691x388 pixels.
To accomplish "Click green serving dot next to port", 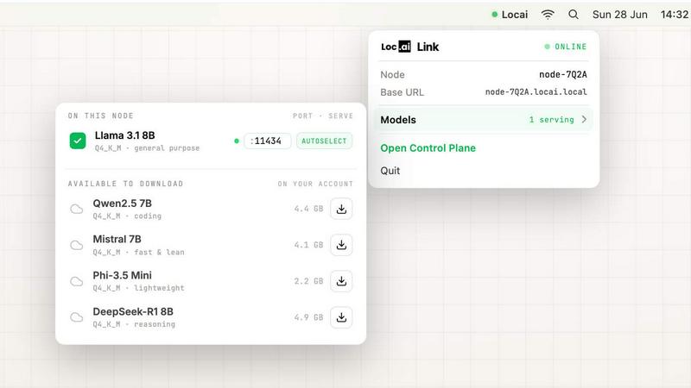I will 237,141.
